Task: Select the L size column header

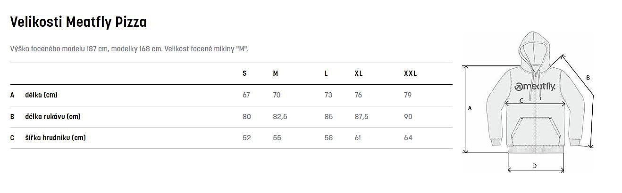Action: [x=326, y=73]
